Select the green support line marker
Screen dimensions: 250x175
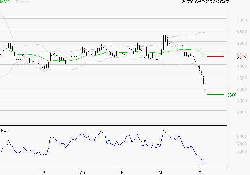[x=215, y=95]
